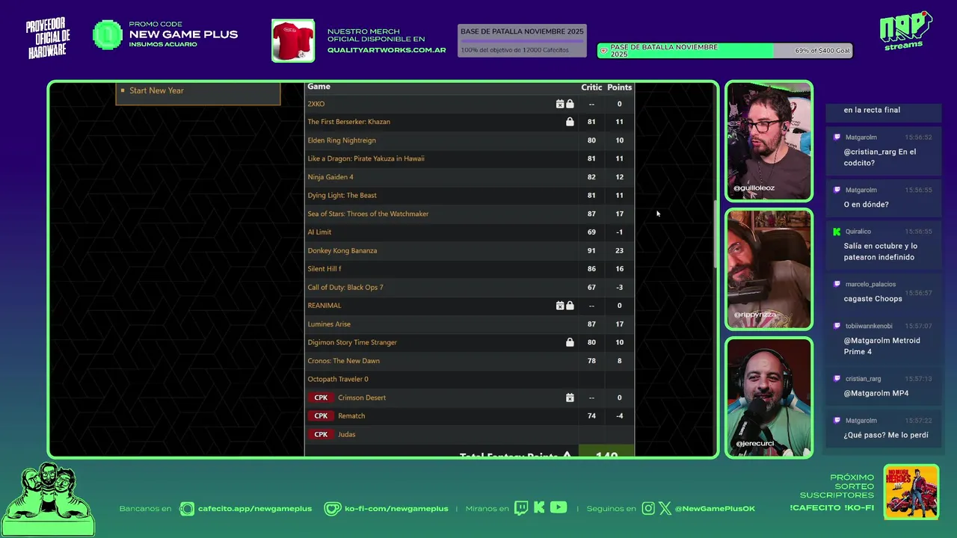
Task: Click the @guilloleoz webcam feed
Action: tap(769, 141)
